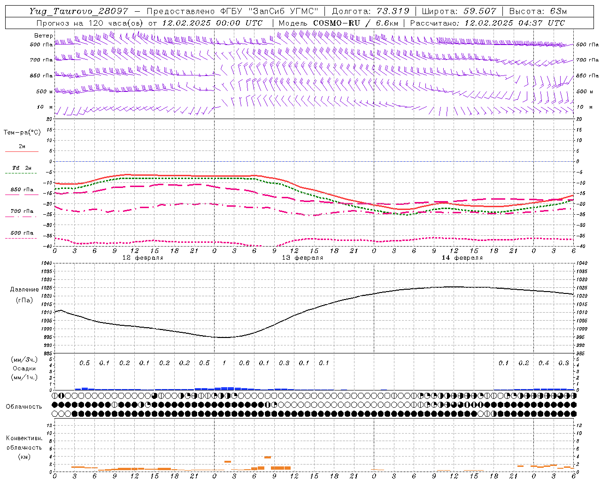Click the Ветер panel label
This screenshot has width=601, height=480.
click(x=43, y=36)
